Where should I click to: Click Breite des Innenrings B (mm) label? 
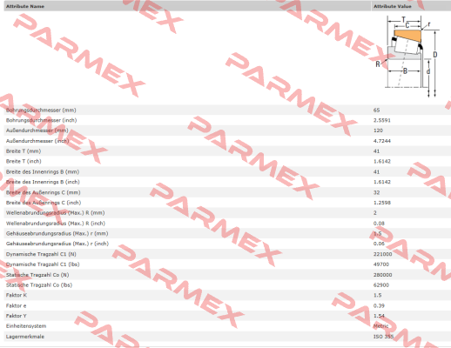[x=43, y=171]
